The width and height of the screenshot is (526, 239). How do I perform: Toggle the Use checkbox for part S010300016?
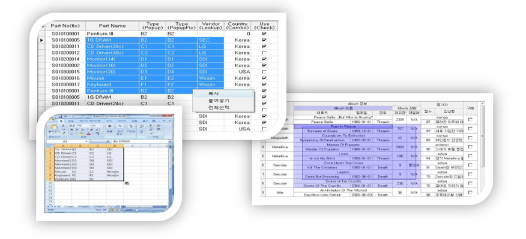tap(264, 78)
